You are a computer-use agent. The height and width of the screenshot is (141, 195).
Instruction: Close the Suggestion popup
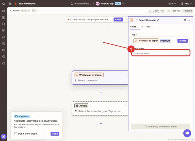click(58, 116)
